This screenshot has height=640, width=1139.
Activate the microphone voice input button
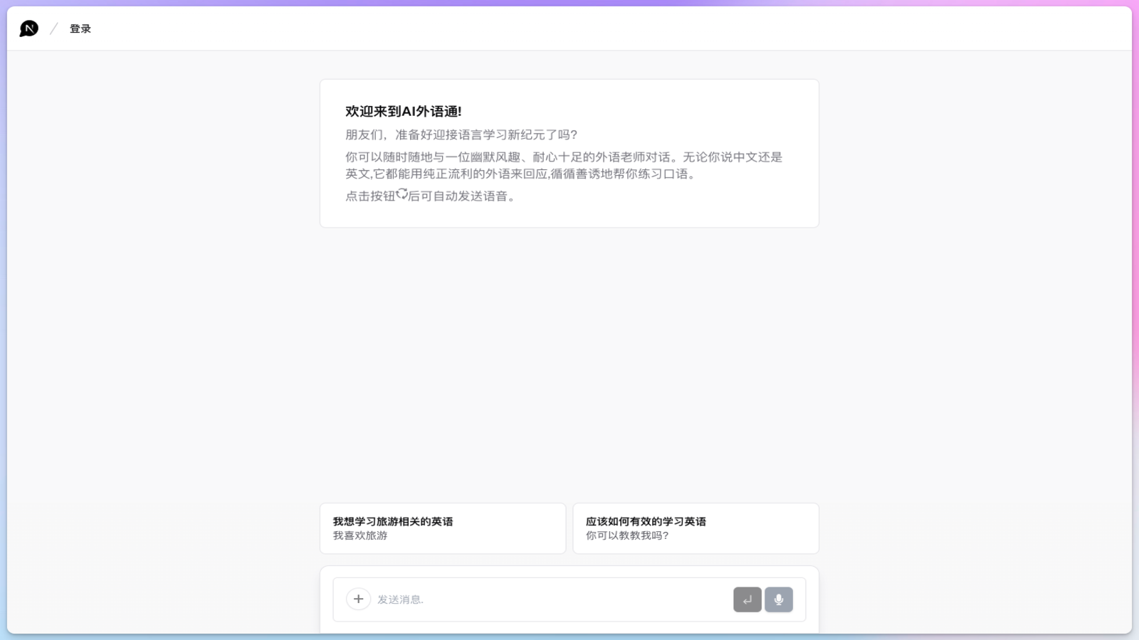(778, 599)
